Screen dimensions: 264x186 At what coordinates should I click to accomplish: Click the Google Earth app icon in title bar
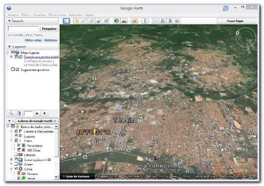(9, 8)
